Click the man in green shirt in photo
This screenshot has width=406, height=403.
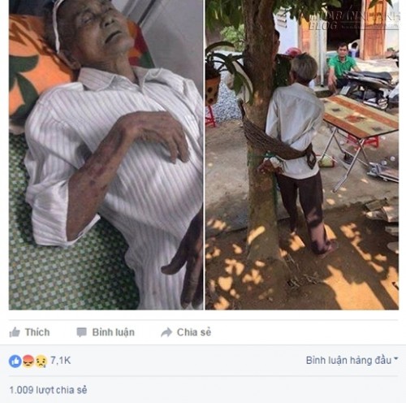click(x=341, y=65)
